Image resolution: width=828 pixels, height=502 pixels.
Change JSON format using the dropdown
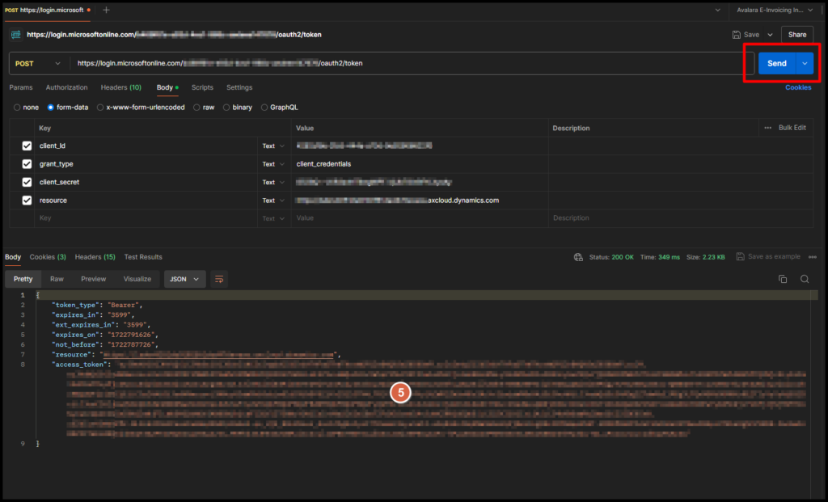click(185, 278)
